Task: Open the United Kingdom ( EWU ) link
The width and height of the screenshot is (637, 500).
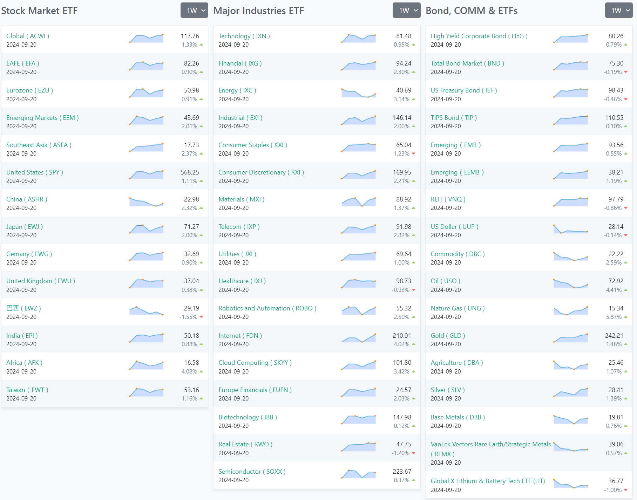Action: pos(41,281)
